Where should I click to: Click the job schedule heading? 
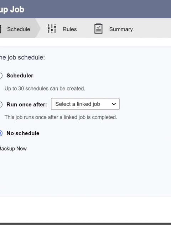pos(22,57)
